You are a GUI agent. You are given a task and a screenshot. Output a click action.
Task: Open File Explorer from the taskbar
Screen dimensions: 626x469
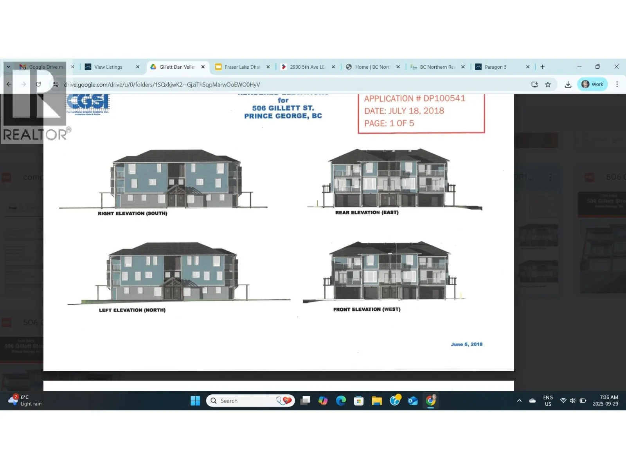tap(377, 401)
